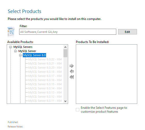This screenshot has width=145, height=130.
Task: Click the scroll down arrow in Available Products
Action: [65, 101]
